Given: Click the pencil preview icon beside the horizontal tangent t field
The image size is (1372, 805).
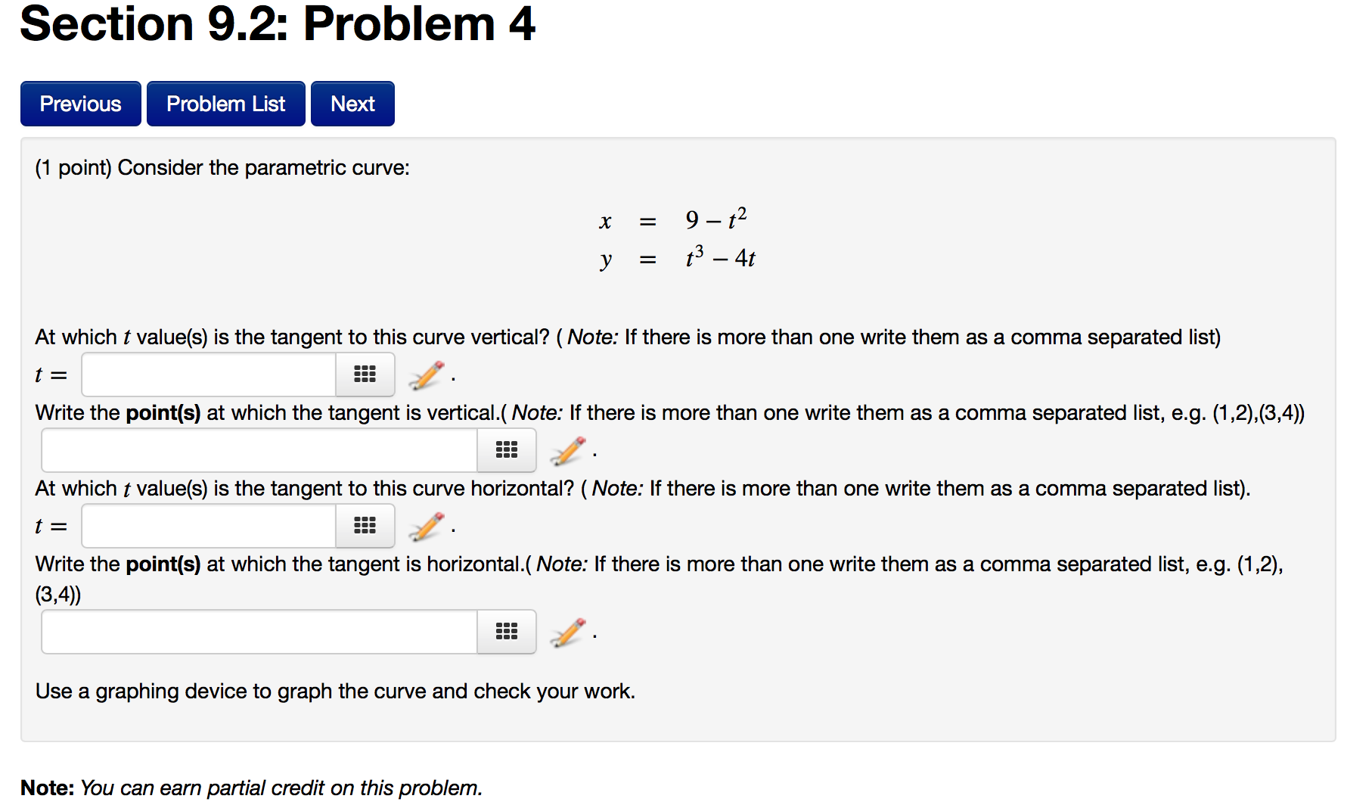Looking at the screenshot, I should click(425, 526).
